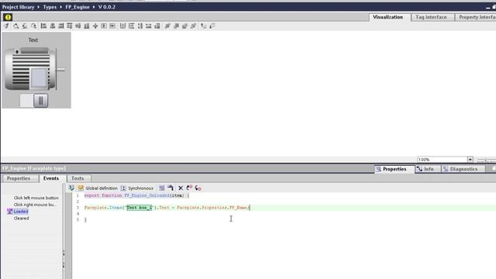Click Align top edges toolbar icon
Viewport: 496px width, 279px height.
70,26
